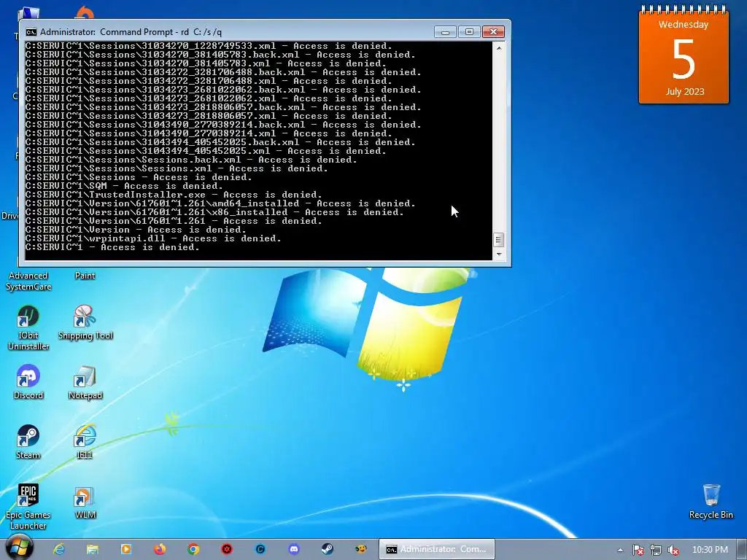Screen dimensions: 747x560
Task: Click the 'TrustedInstaller.exe - Access is denied' line
Action: [174, 195]
